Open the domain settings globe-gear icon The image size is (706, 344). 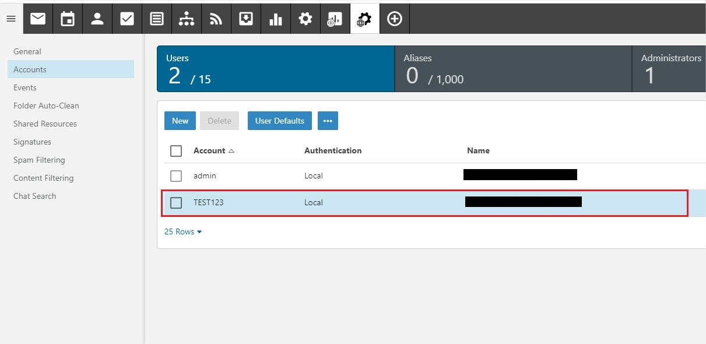pyautogui.click(x=364, y=19)
